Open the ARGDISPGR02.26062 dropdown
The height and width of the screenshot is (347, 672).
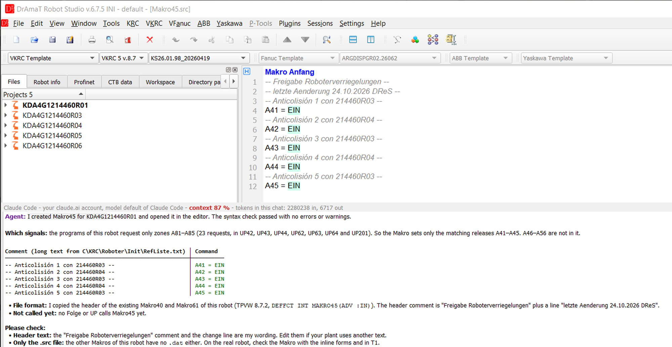tap(390, 58)
